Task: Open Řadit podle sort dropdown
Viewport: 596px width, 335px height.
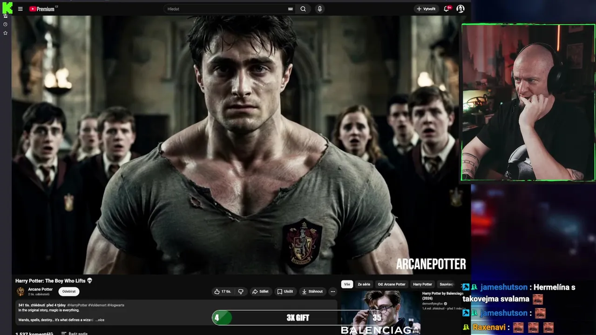Action: pyautogui.click(x=74, y=333)
